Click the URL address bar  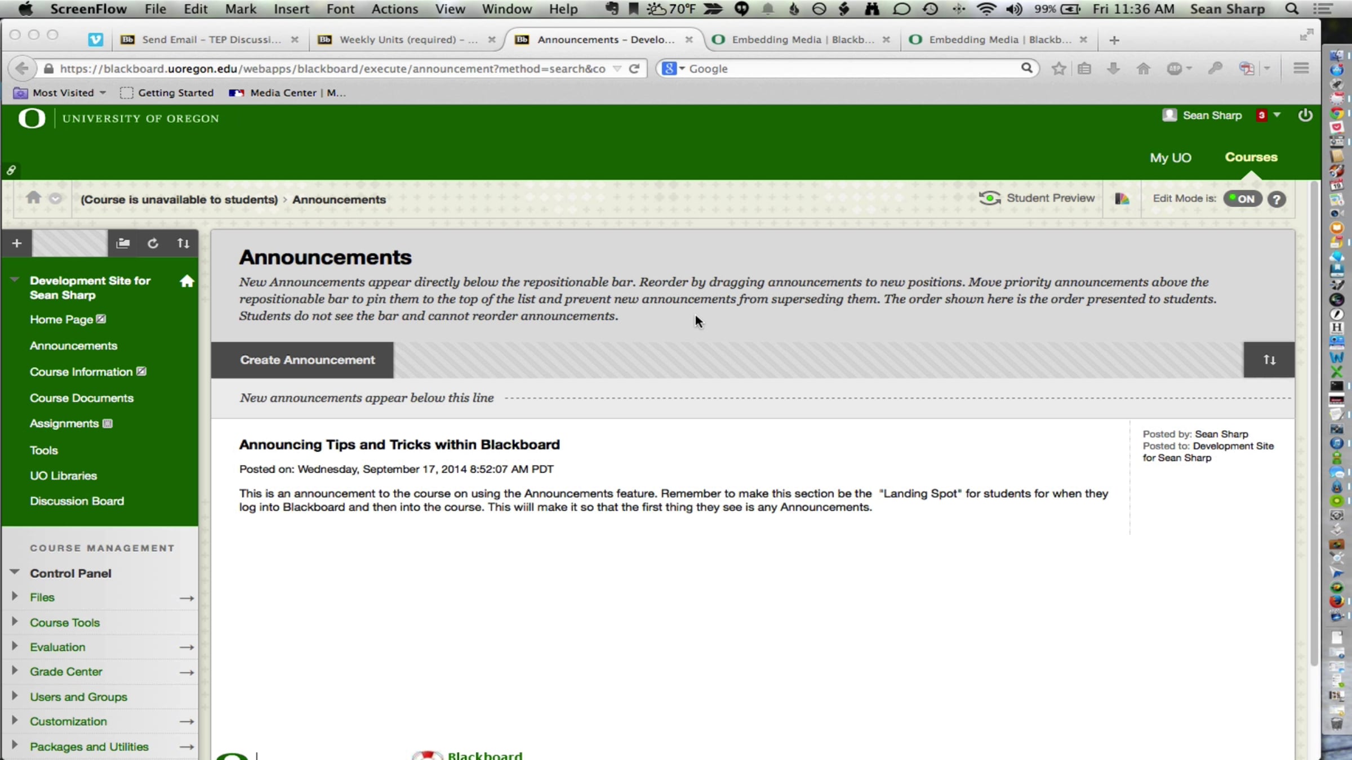[x=332, y=69]
